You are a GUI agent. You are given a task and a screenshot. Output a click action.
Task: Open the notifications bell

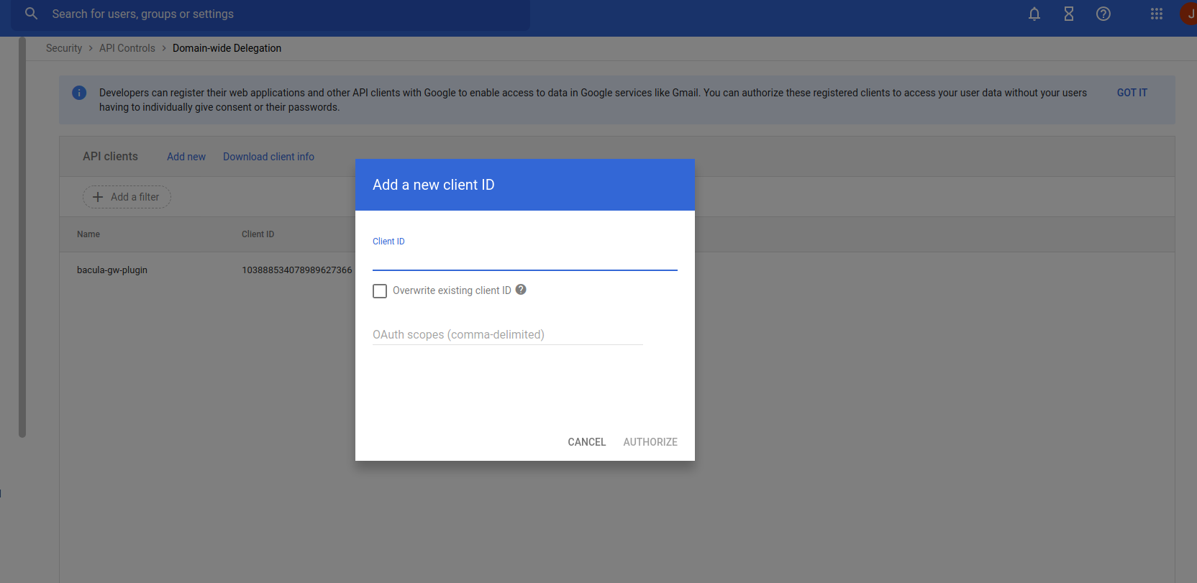tap(1034, 14)
